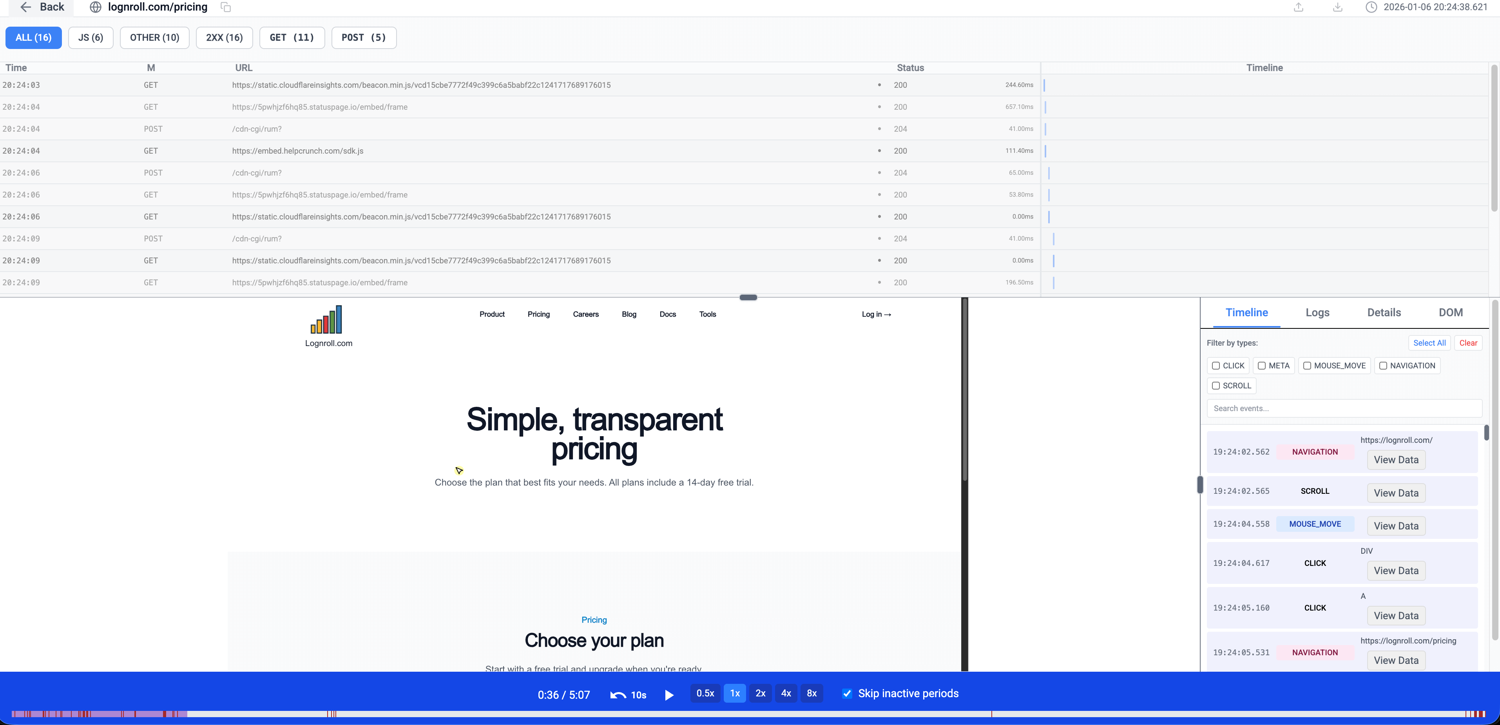Click the Back arrow icon
This screenshot has width=1500, height=725.
tap(25, 7)
